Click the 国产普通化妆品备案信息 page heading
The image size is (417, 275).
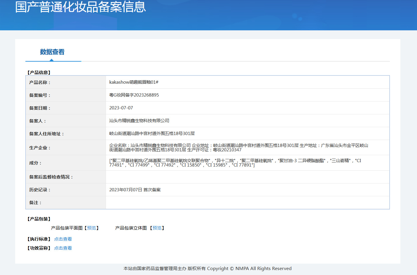pyautogui.click(x=80, y=7)
